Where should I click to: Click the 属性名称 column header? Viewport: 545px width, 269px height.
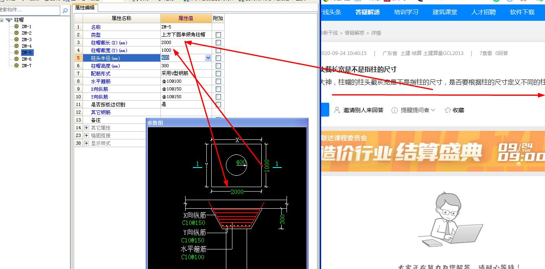(x=121, y=18)
